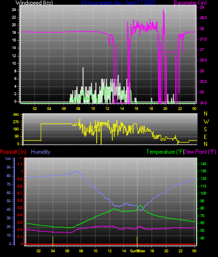
Task: Click the "N" compass label above W
Action: click(x=206, y=114)
